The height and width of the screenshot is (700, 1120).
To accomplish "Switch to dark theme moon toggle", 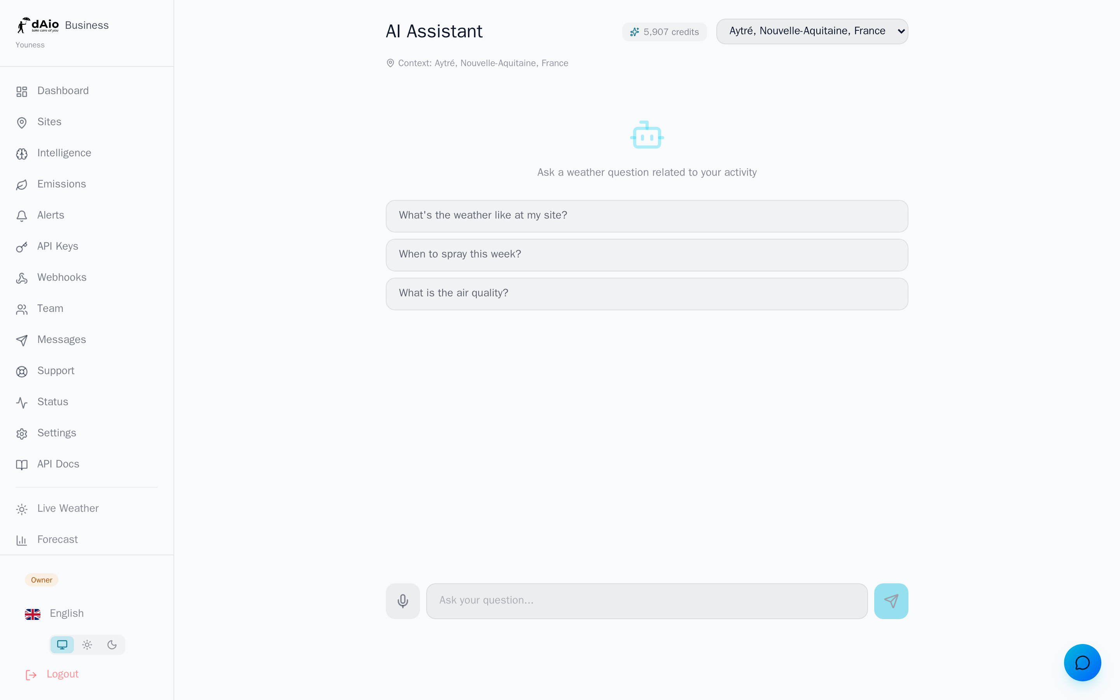I will pos(112,644).
